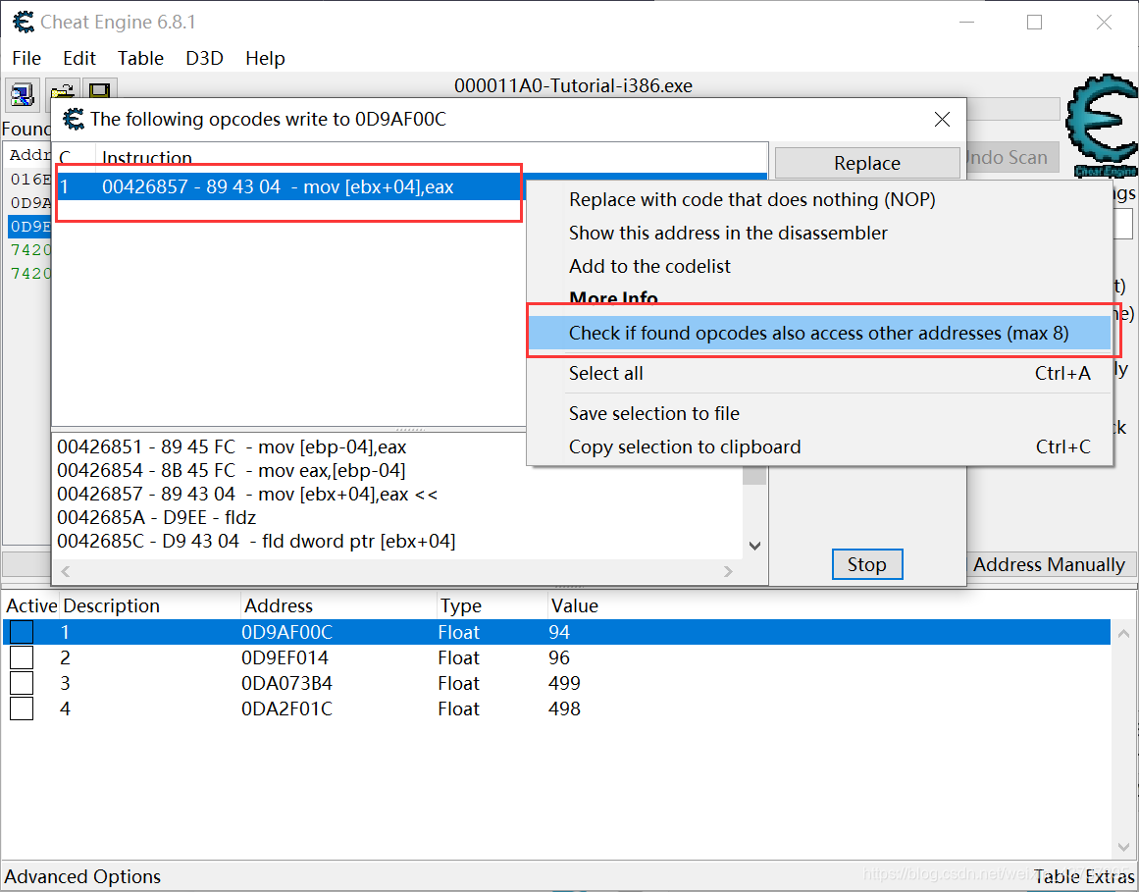Click the process name 000011A0-Tutorial-i386.exe
This screenshot has width=1139, height=892.
pyautogui.click(x=574, y=85)
